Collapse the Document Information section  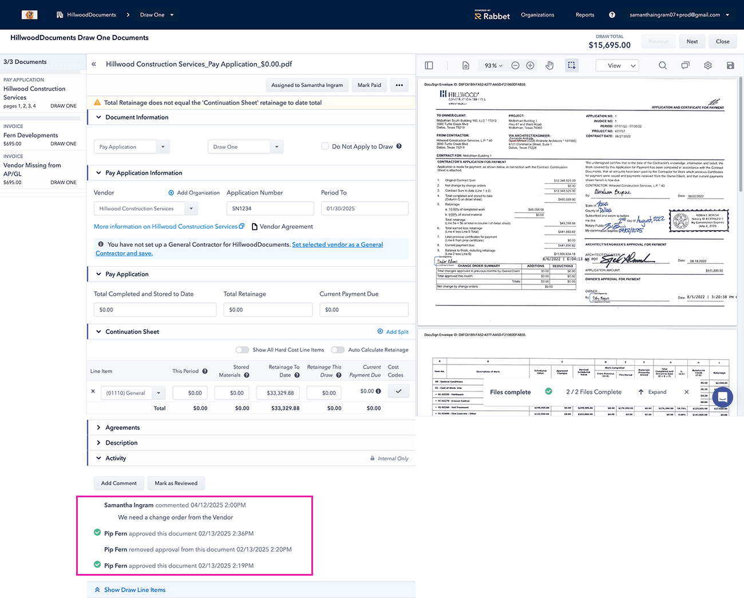98,117
